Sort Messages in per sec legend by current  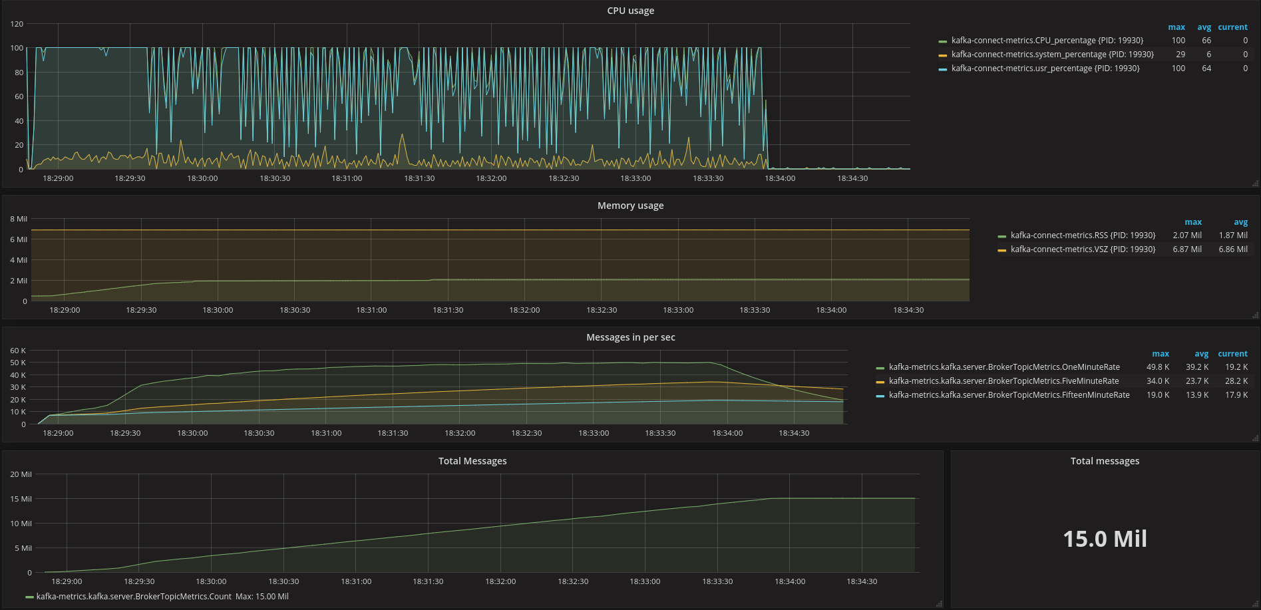coord(1232,354)
